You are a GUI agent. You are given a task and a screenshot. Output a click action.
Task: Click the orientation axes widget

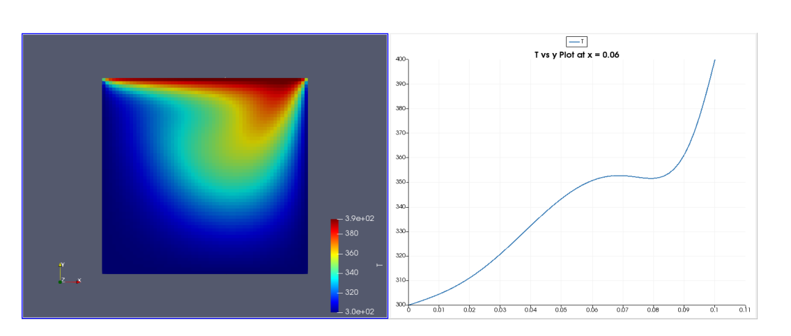pos(65,275)
